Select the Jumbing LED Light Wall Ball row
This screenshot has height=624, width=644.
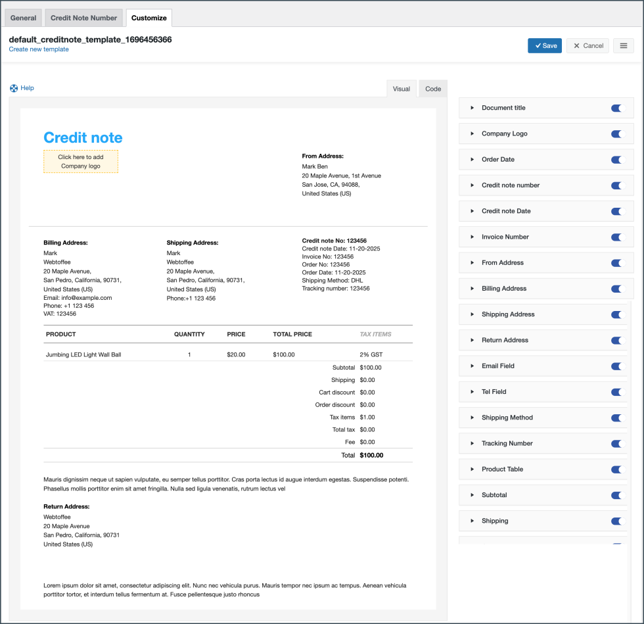(x=228, y=355)
